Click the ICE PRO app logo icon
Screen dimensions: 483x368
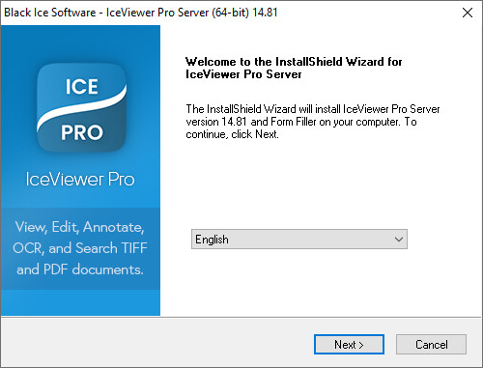(x=82, y=108)
